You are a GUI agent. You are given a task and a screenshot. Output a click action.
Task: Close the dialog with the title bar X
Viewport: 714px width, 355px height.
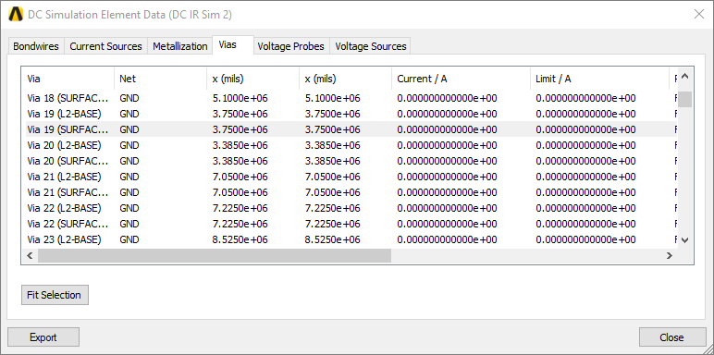pos(699,14)
